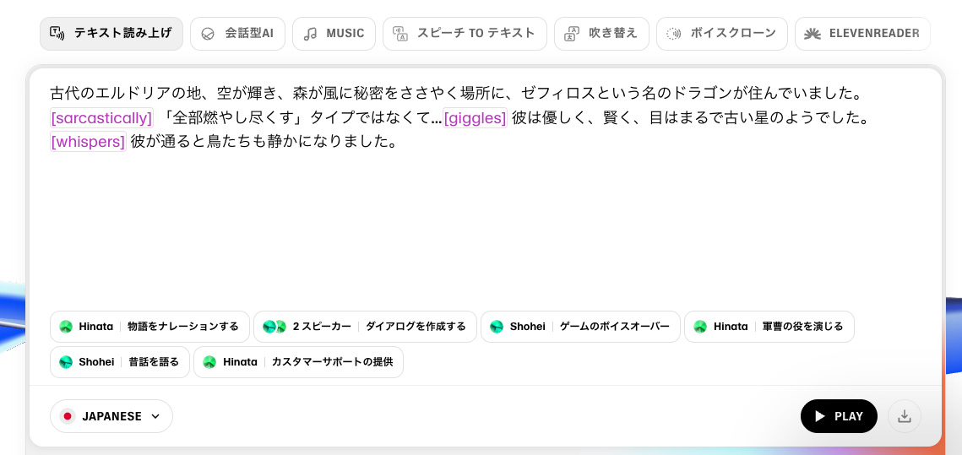Image resolution: width=962 pixels, height=455 pixels.
Task: Click the sentence 彼が通ると鳥たちも静かになりました。
Action: point(266,142)
